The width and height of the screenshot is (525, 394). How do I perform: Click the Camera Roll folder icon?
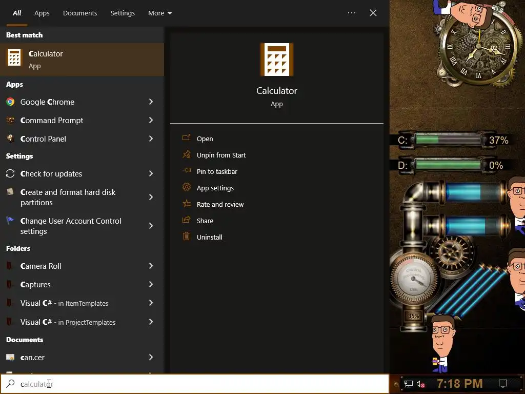pyautogui.click(x=10, y=266)
